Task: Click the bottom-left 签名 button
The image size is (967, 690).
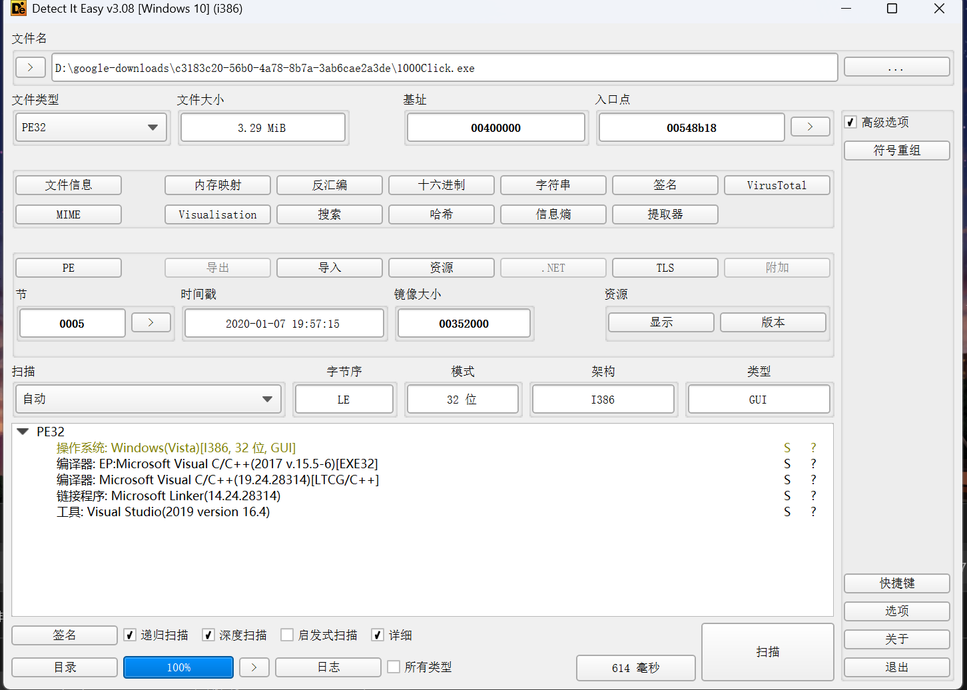Action: coord(65,635)
